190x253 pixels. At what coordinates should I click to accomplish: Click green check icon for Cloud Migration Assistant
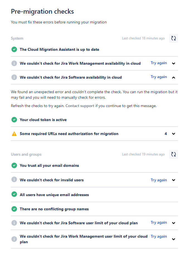pyautogui.click(x=14, y=49)
